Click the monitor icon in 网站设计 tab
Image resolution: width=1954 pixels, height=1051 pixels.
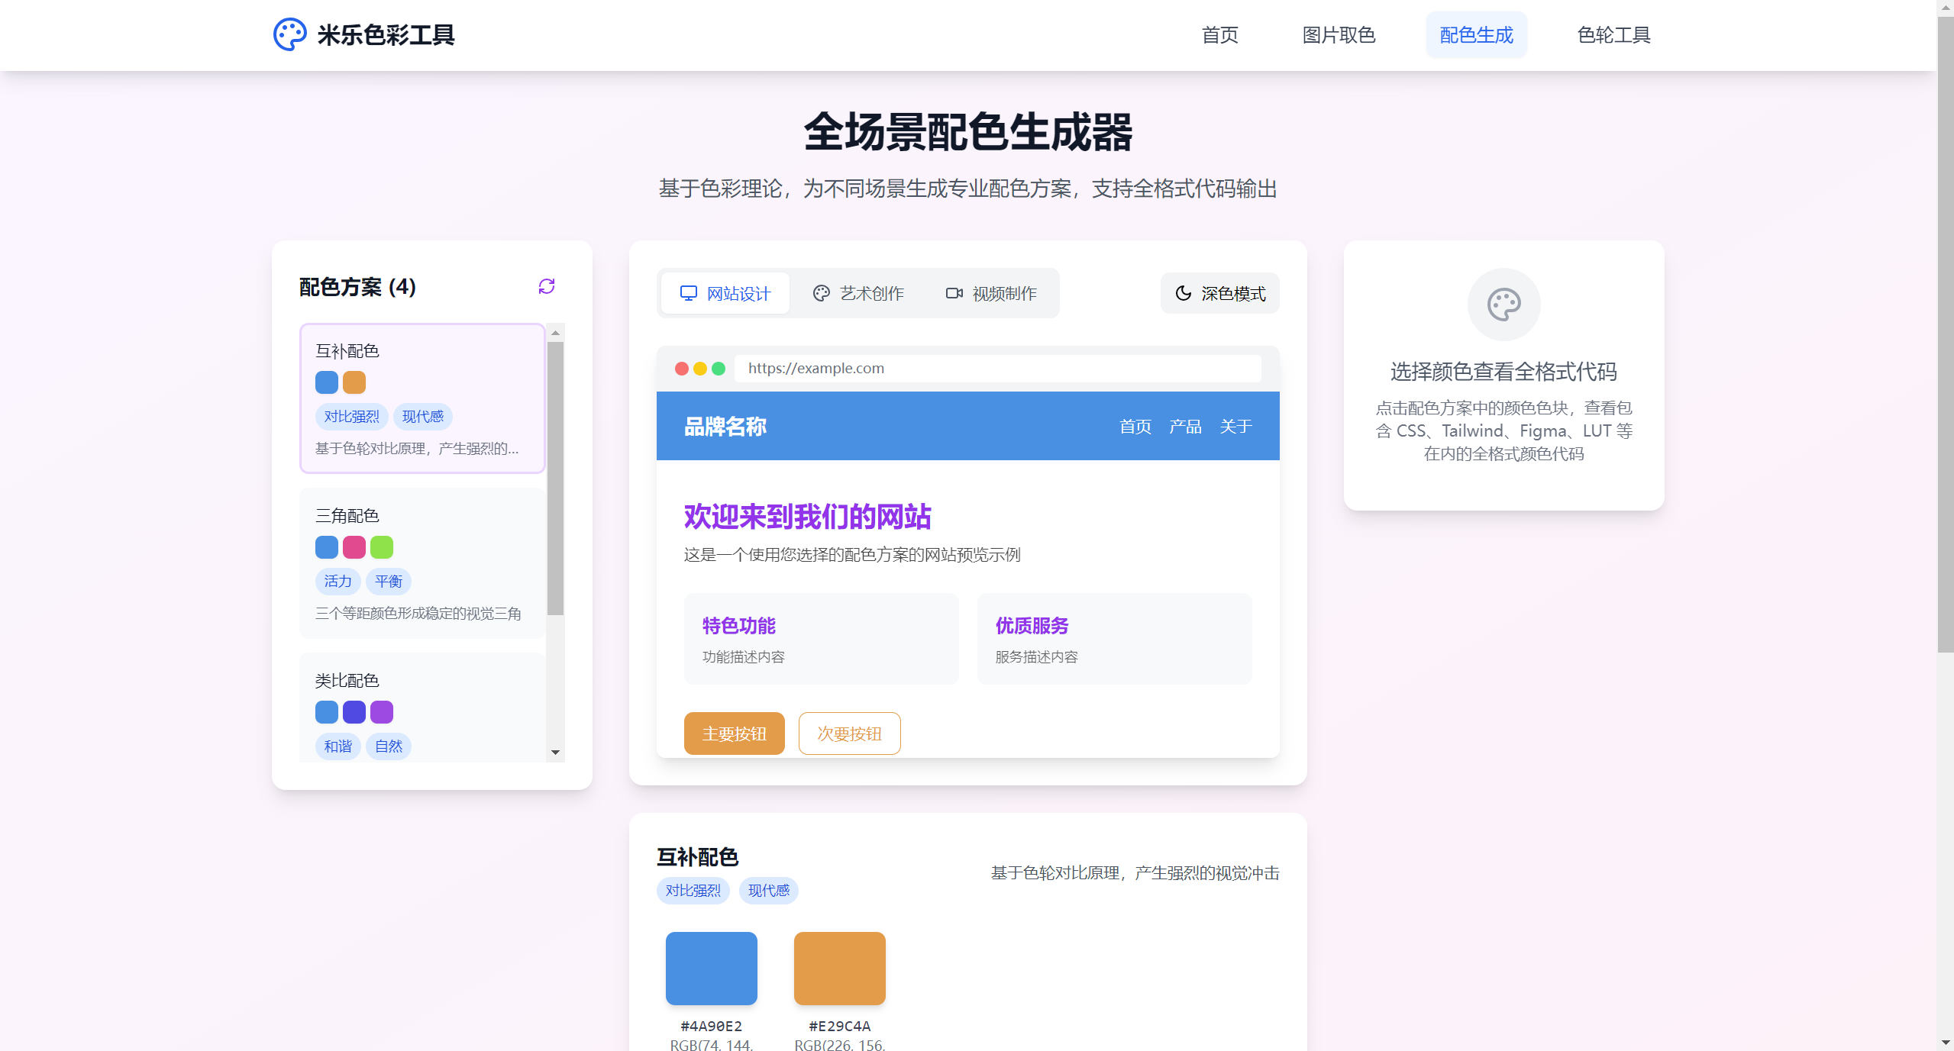pos(688,293)
